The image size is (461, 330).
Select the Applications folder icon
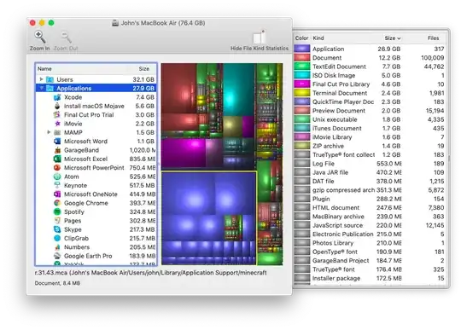tap(50, 88)
